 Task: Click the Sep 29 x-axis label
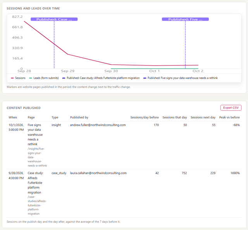click(67, 71)
